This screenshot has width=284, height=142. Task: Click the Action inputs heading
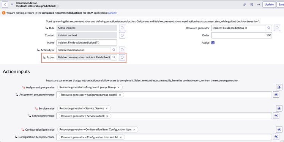(x=16, y=72)
